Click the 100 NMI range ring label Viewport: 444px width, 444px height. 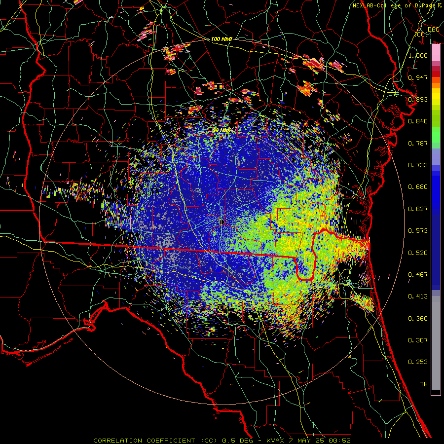(x=222, y=39)
